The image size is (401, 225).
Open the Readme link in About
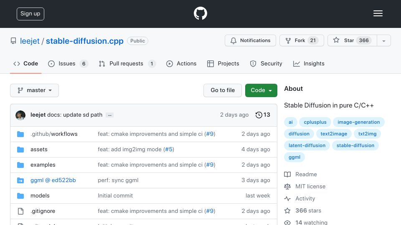coord(306,174)
